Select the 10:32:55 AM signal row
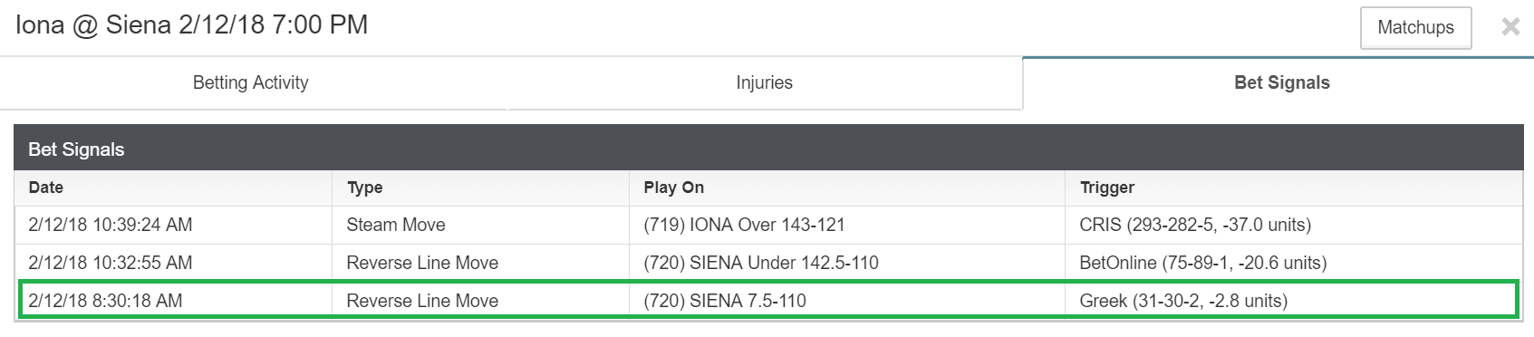 point(768,263)
